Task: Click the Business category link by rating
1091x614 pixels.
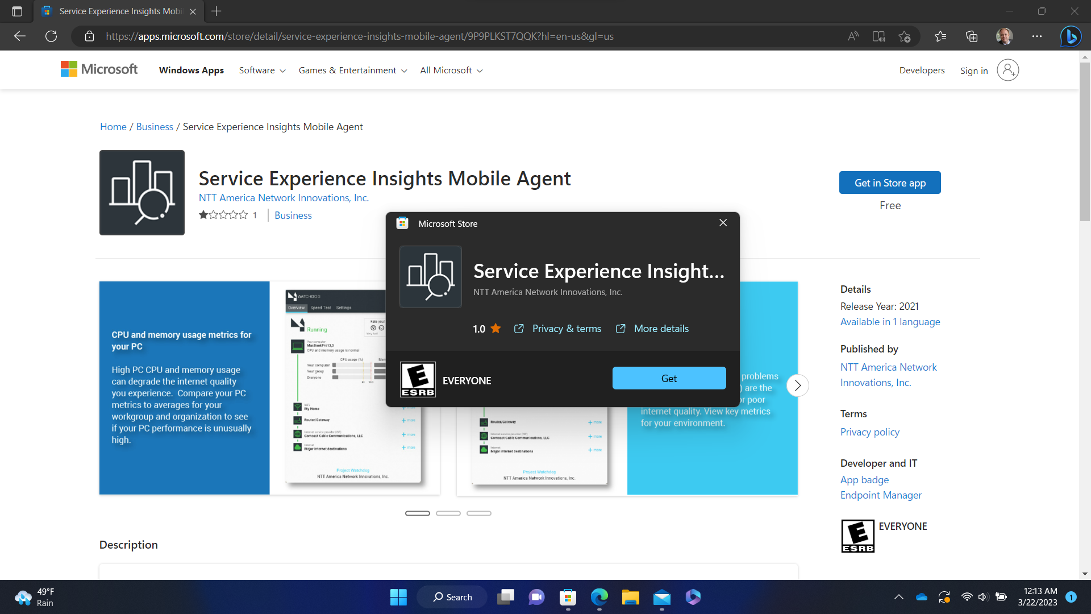Action: pos(293,215)
